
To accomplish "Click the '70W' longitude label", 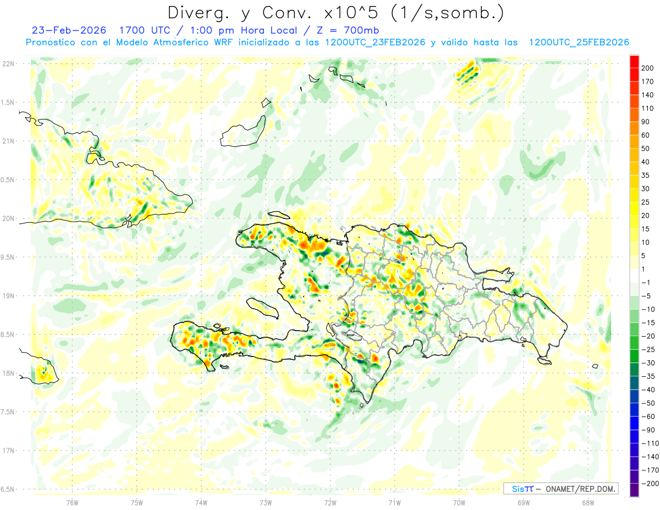I will click(x=459, y=502).
